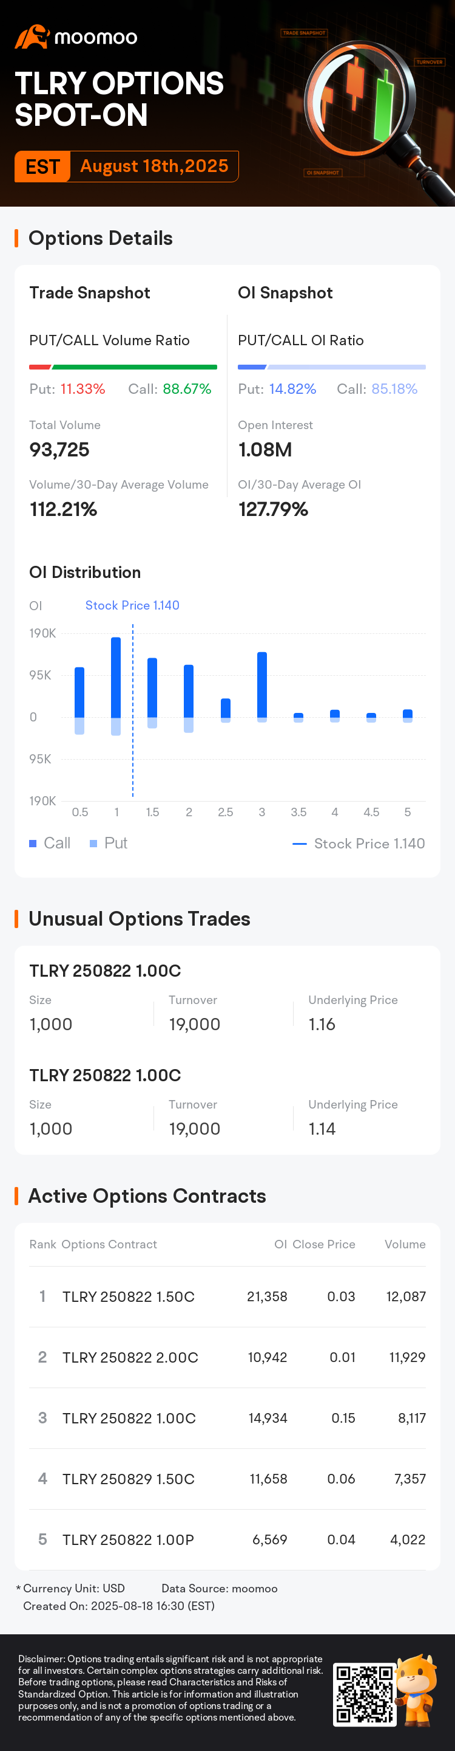Click the Put legend square
Image resolution: width=455 pixels, height=1751 pixels.
tap(93, 844)
